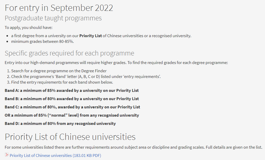
Task: Click the large 'Priority List of Chinese universities' heading
Action: click(70, 137)
